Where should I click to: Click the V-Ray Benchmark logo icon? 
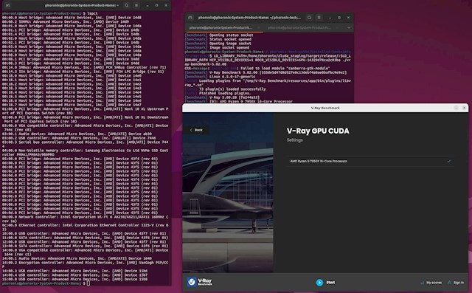192,282
